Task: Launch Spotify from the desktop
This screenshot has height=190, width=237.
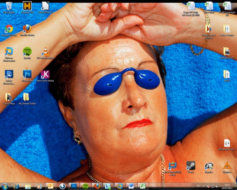Action: pos(27,51)
